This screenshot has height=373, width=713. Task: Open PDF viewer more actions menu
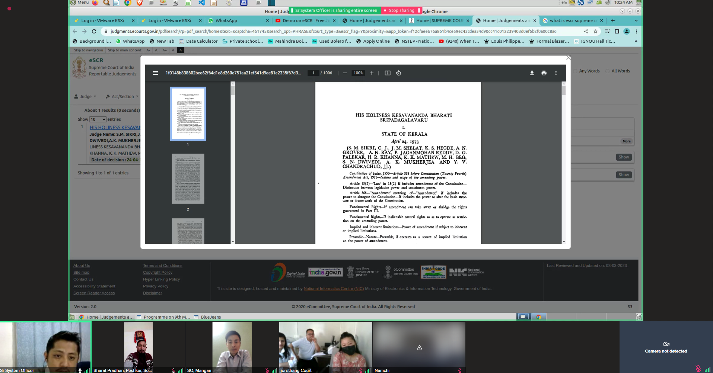(x=556, y=73)
